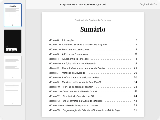Image resolution: width=160 pixels, height=120 pixels.
Task: Click page number 8 for Módulo 2
Action: (136, 49)
